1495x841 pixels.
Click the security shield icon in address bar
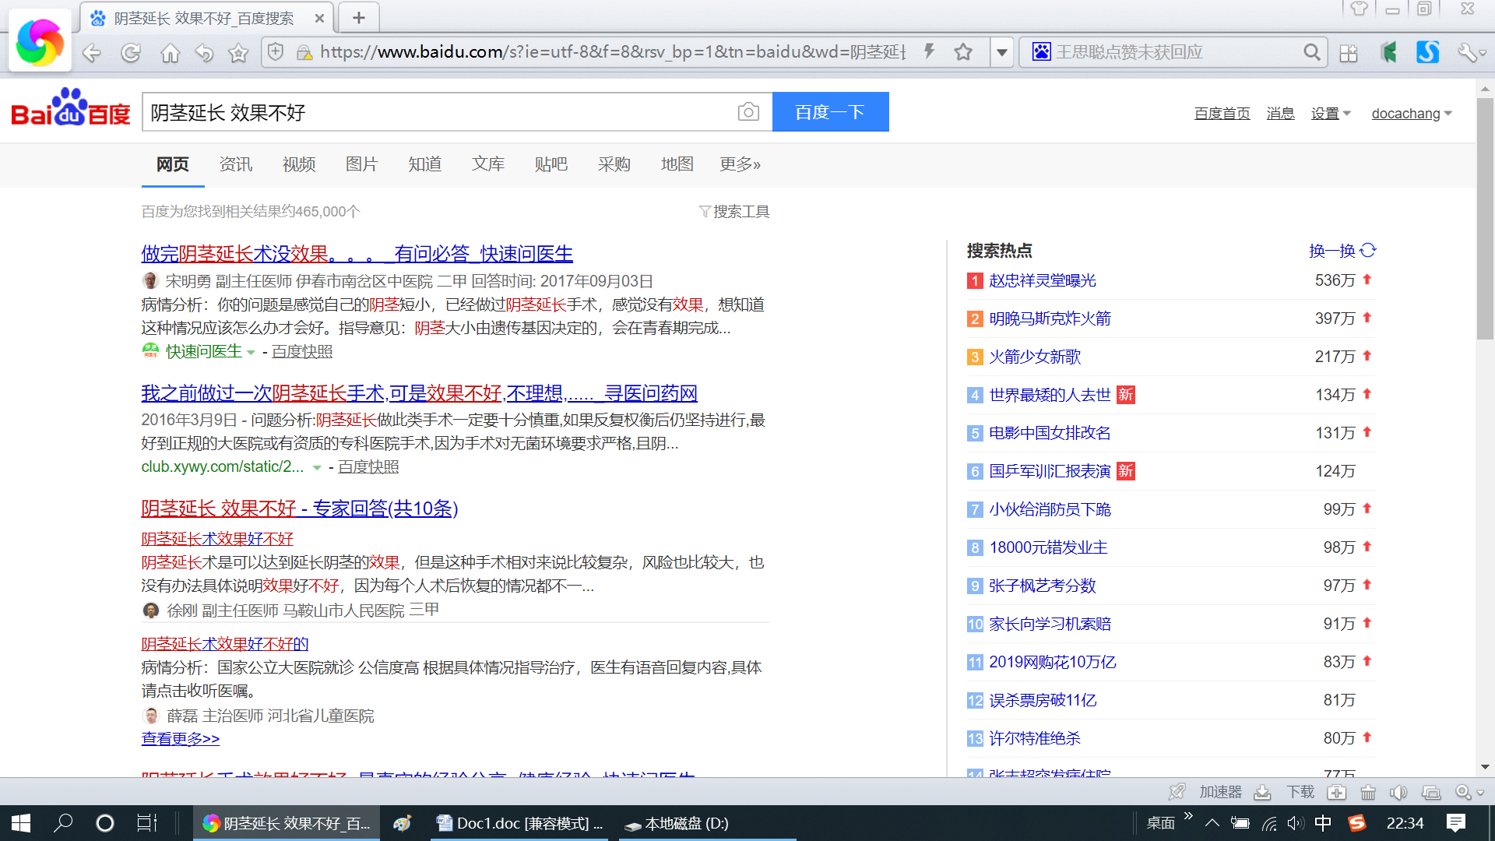pos(276,52)
